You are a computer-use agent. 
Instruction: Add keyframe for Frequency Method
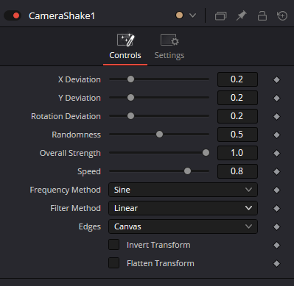pyautogui.click(x=276, y=190)
